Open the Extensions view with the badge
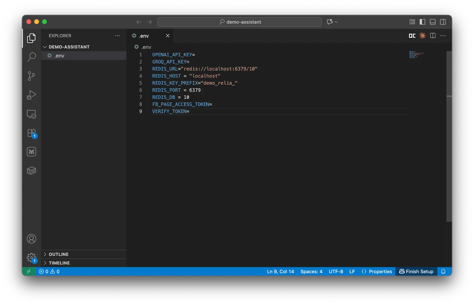Viewport: 474px width, 305px height. (31, 133)
